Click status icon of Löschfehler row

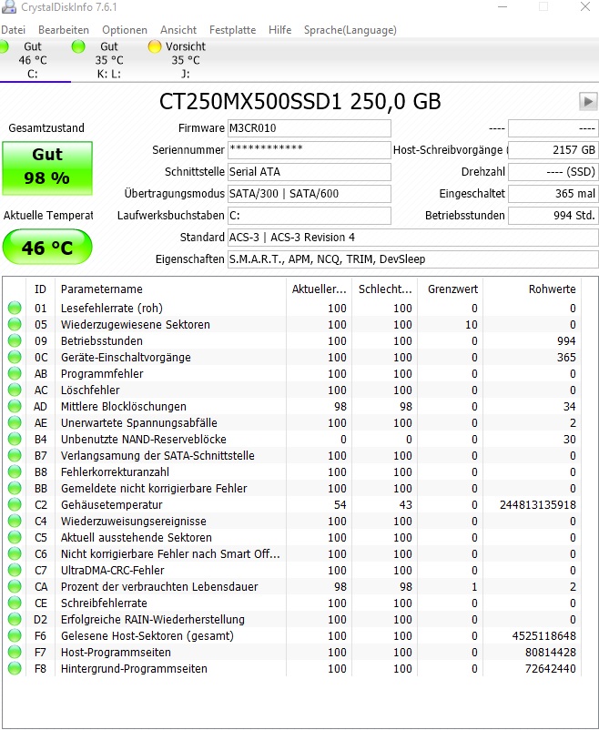[x=15, y=390]
